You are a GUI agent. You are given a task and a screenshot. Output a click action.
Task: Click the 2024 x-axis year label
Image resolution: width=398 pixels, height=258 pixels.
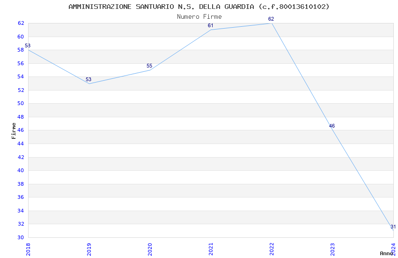pos(393,250)
